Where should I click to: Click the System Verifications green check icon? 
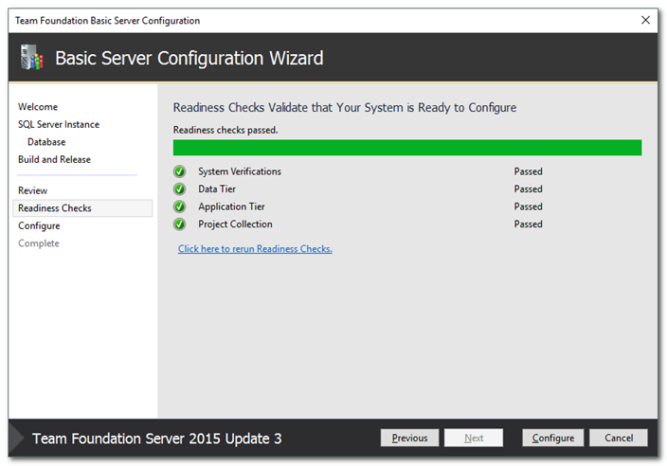(x=179, y=171)
